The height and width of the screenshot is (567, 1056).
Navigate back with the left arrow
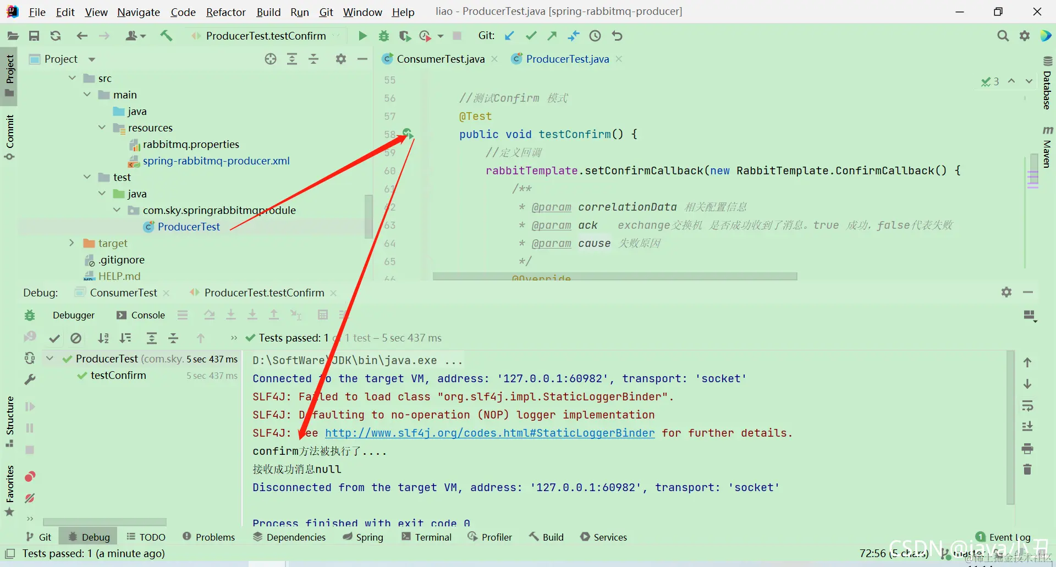(x=82, y=36)
